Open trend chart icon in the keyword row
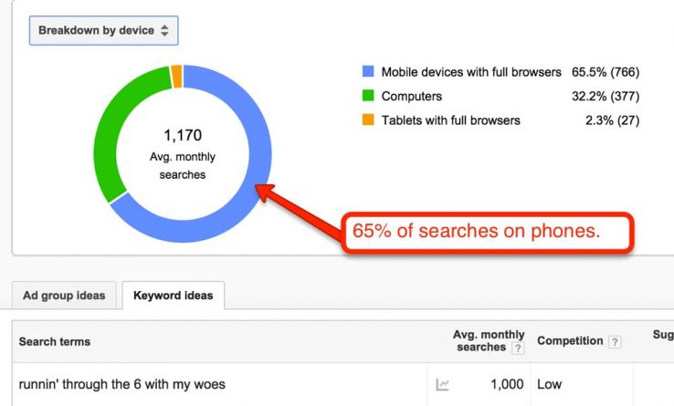 (443, 385)
